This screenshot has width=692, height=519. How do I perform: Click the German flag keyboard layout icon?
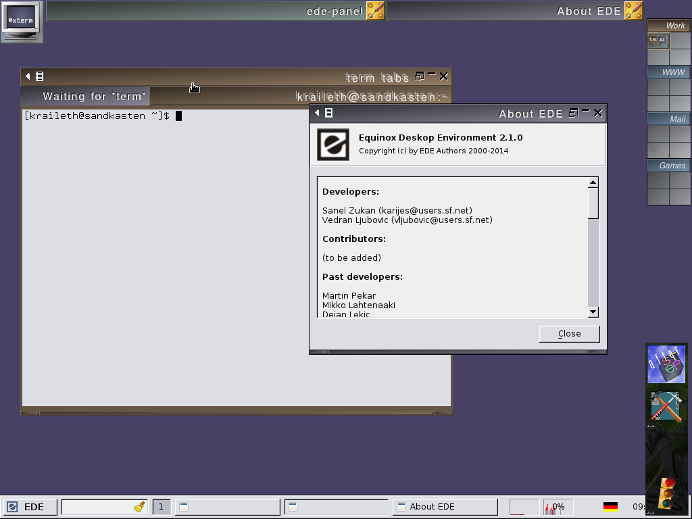click(x=610, y=507)
